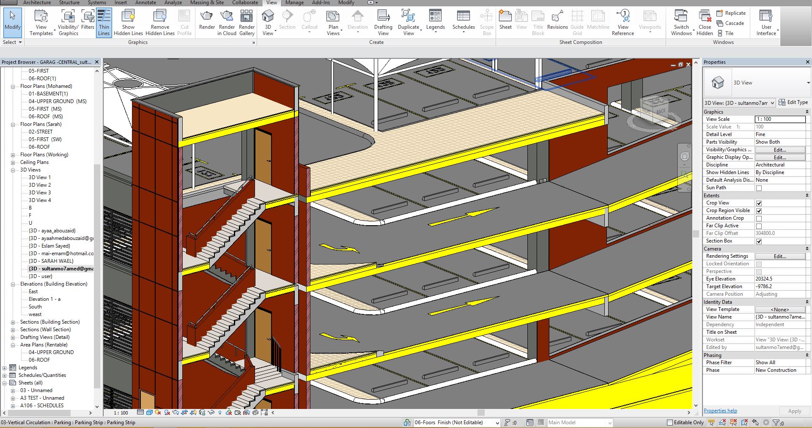Select the Drafting View tool
The height and width of the screenshot is (428, 812).
tap(383, 22)
